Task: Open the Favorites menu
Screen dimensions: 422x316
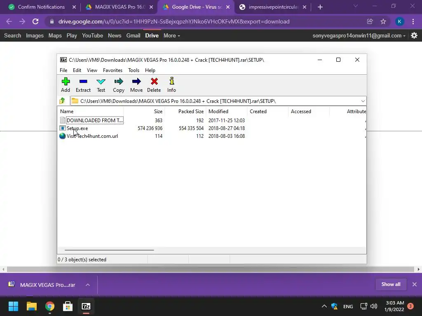Action: tap(113, 70)
